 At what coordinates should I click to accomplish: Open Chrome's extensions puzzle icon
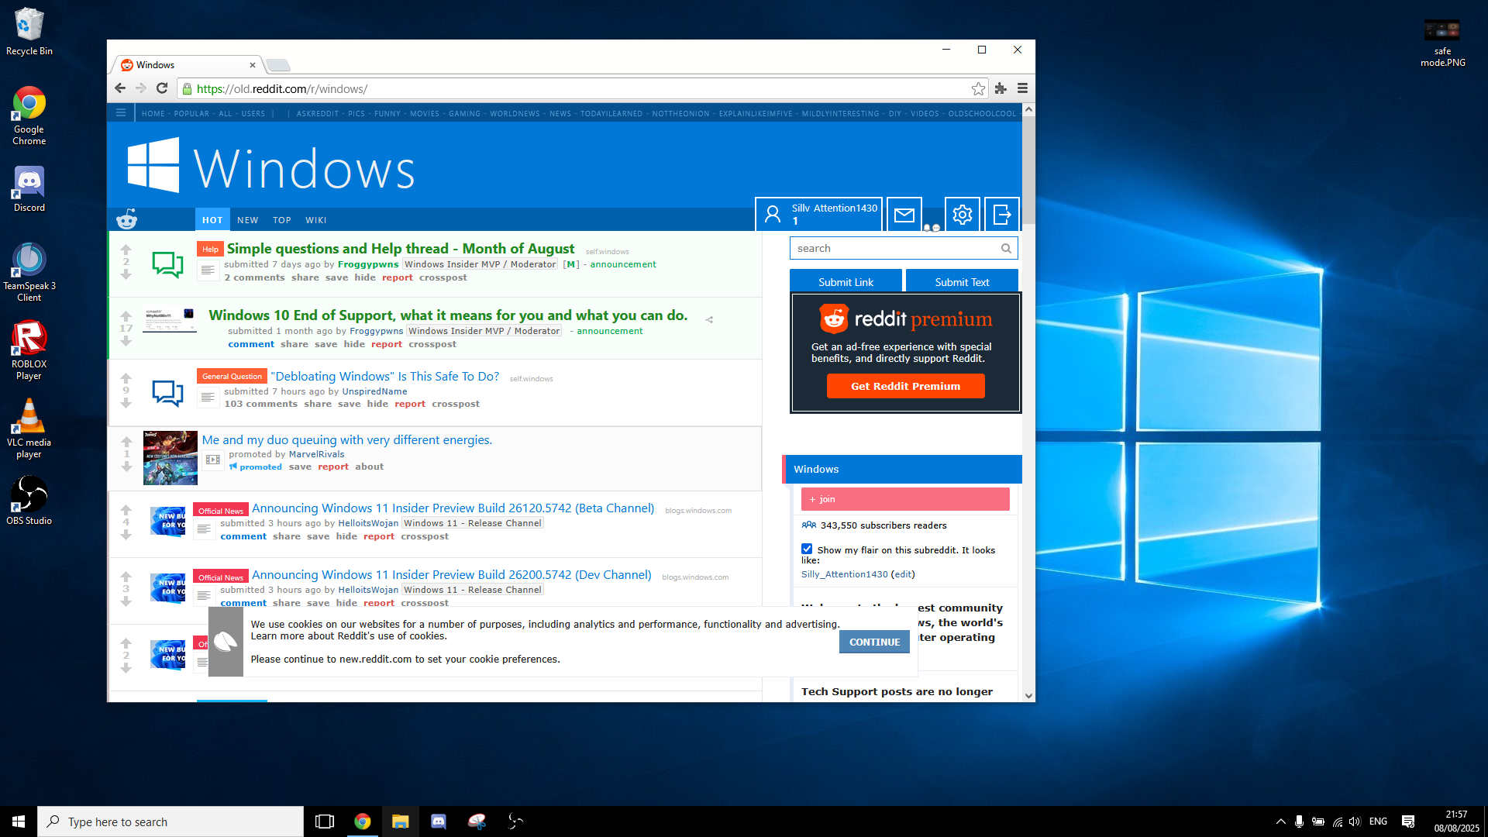[x=1001, y=88]
